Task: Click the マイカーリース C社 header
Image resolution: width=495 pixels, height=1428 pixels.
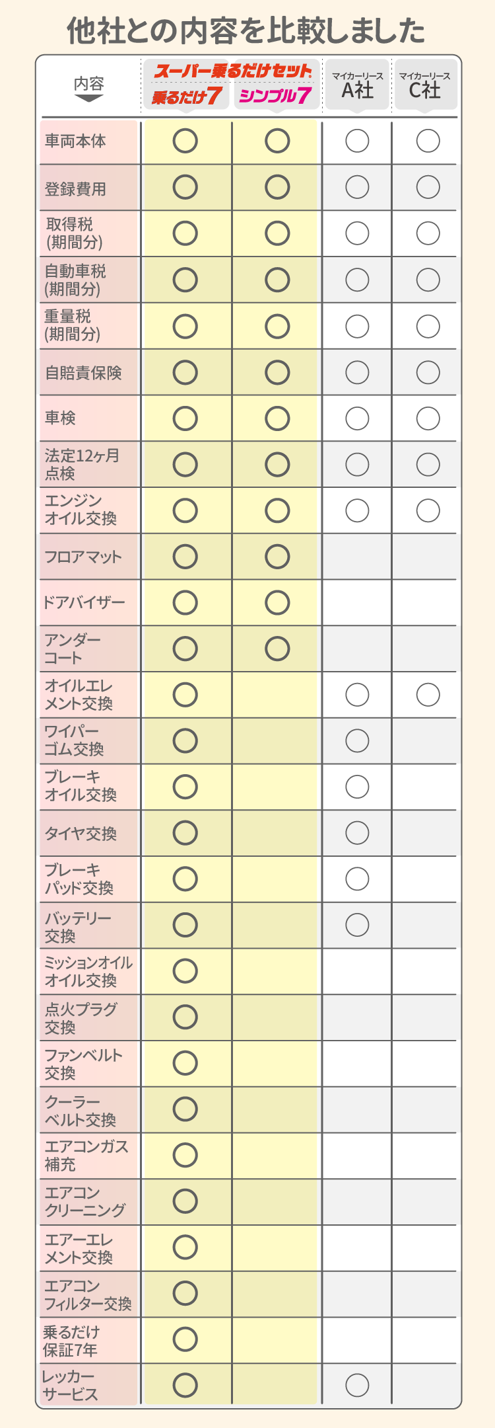Action: point(425,85)
